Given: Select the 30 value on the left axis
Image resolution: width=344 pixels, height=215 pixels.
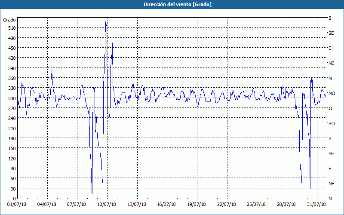Looking at the screenshot, I should coord(13,189).
